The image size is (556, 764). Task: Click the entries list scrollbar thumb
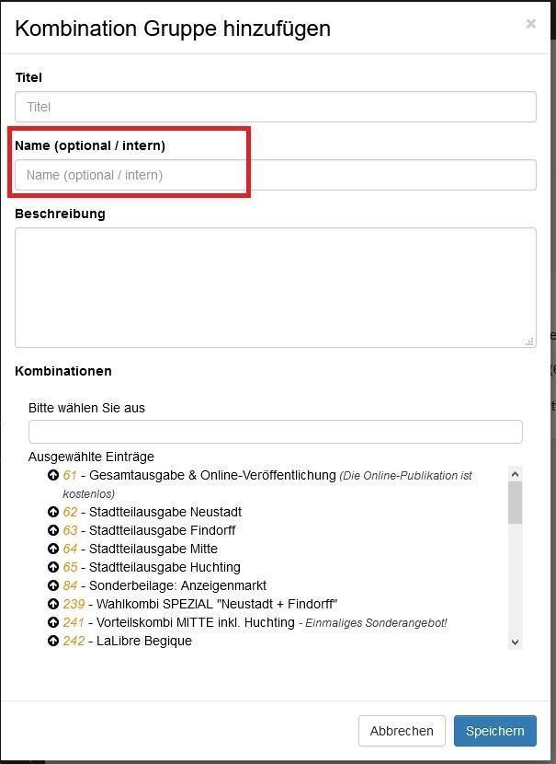click(x=516, y=503)
